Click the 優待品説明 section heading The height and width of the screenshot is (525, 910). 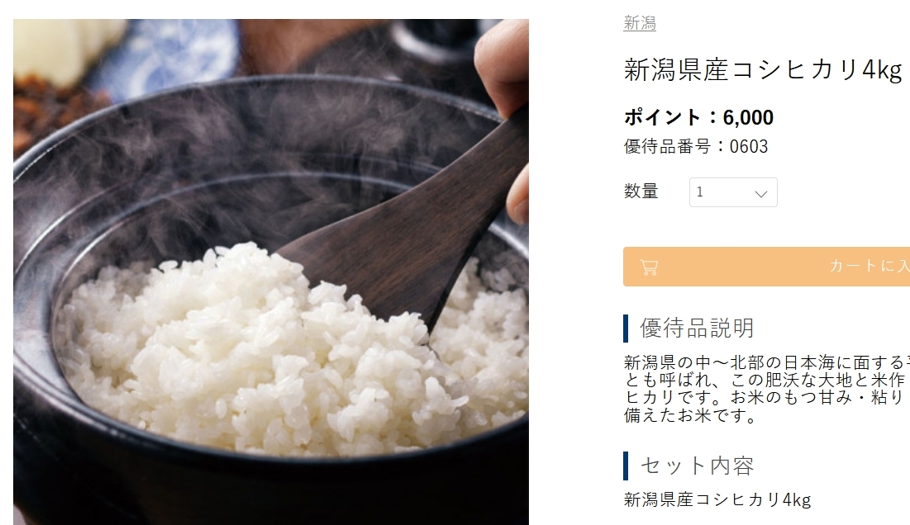[697, 328]
